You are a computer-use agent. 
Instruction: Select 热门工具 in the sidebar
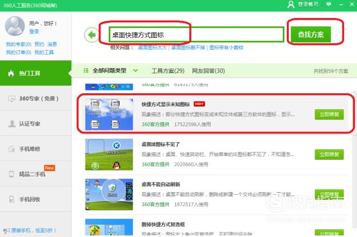tap(36, 73)
